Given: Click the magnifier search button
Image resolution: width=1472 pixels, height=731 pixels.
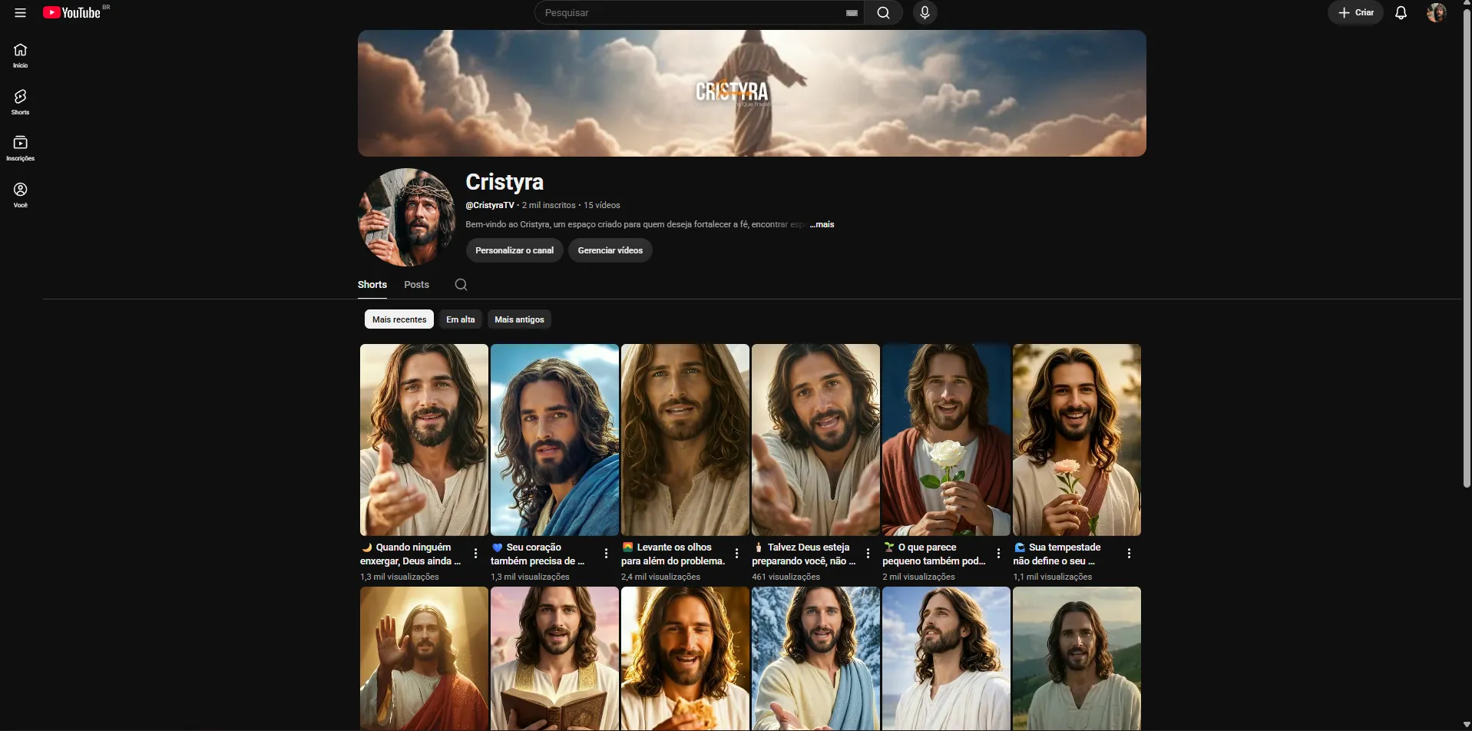Looking at the screenshot, I should coord(884,13).
